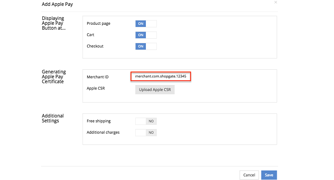Switch on Additional charges toggle

click(146, 133)
